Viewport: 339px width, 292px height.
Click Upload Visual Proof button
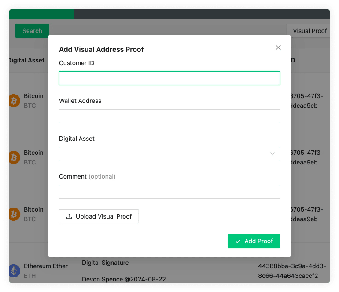click(x=99, y=216)
